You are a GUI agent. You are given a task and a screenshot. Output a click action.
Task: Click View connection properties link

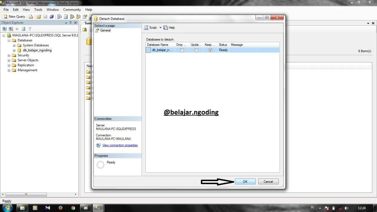click(x=120, y=145)
